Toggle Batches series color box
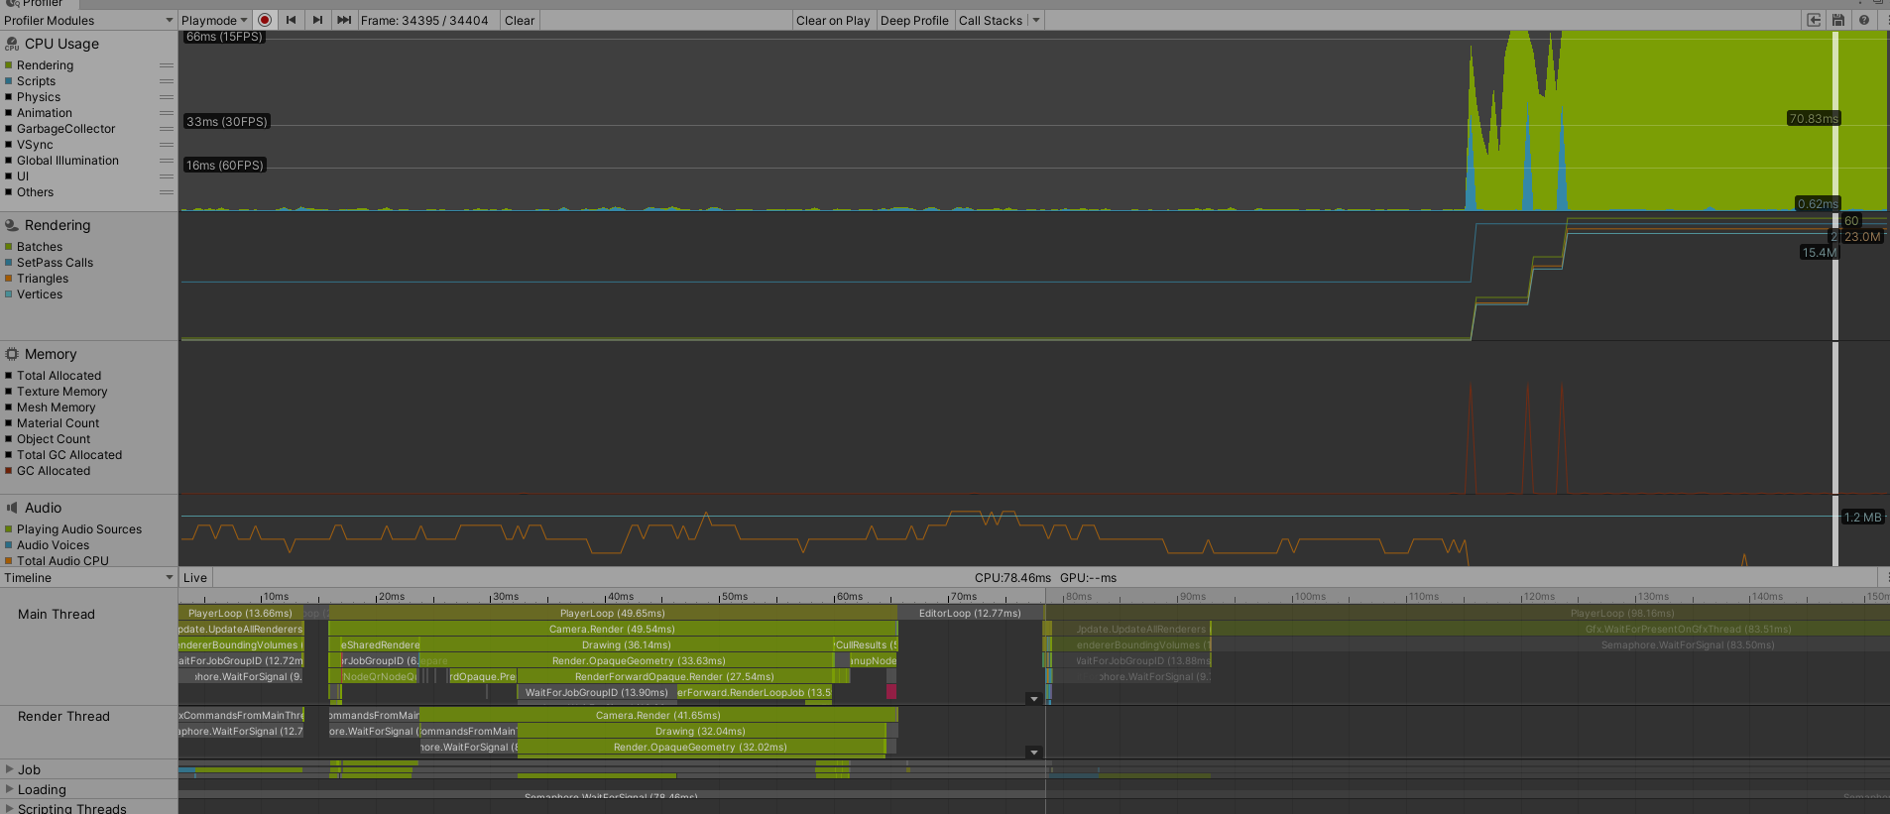 click(9, 247)
